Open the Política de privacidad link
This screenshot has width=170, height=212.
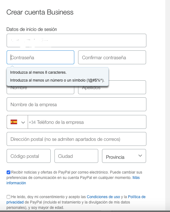pyautogui.click(x=137, y=197)
